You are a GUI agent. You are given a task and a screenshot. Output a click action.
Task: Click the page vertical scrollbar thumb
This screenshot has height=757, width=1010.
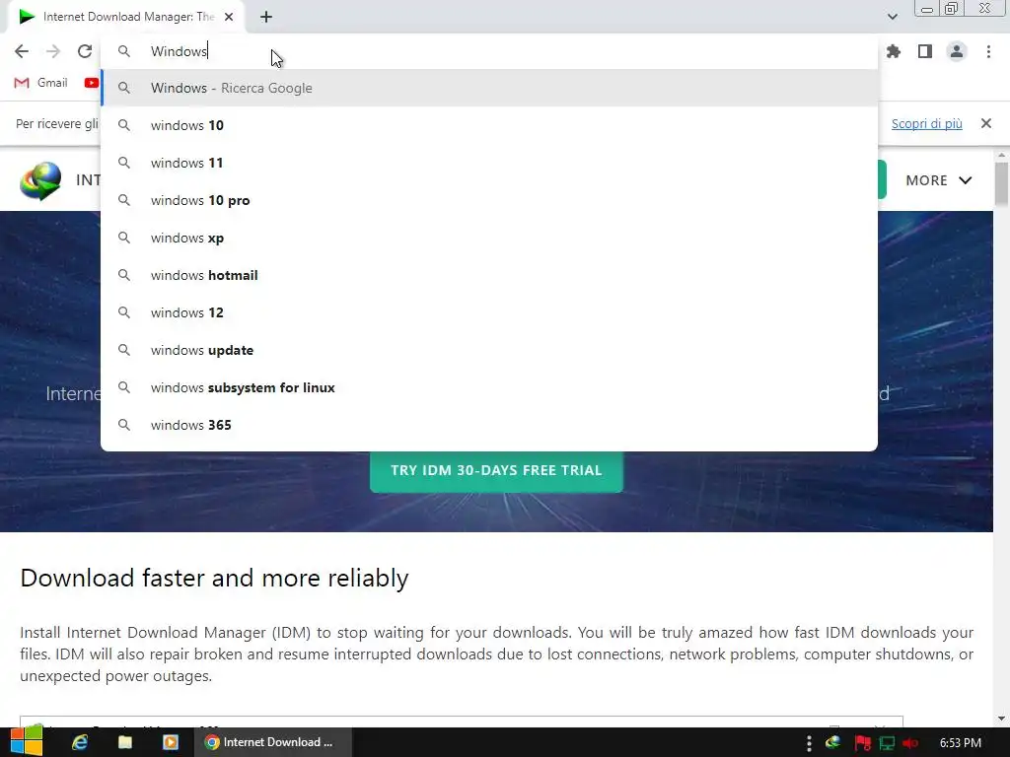(x=1001, y=184)
